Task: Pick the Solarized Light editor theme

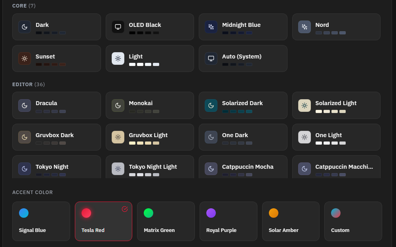Action: point(336,106)
